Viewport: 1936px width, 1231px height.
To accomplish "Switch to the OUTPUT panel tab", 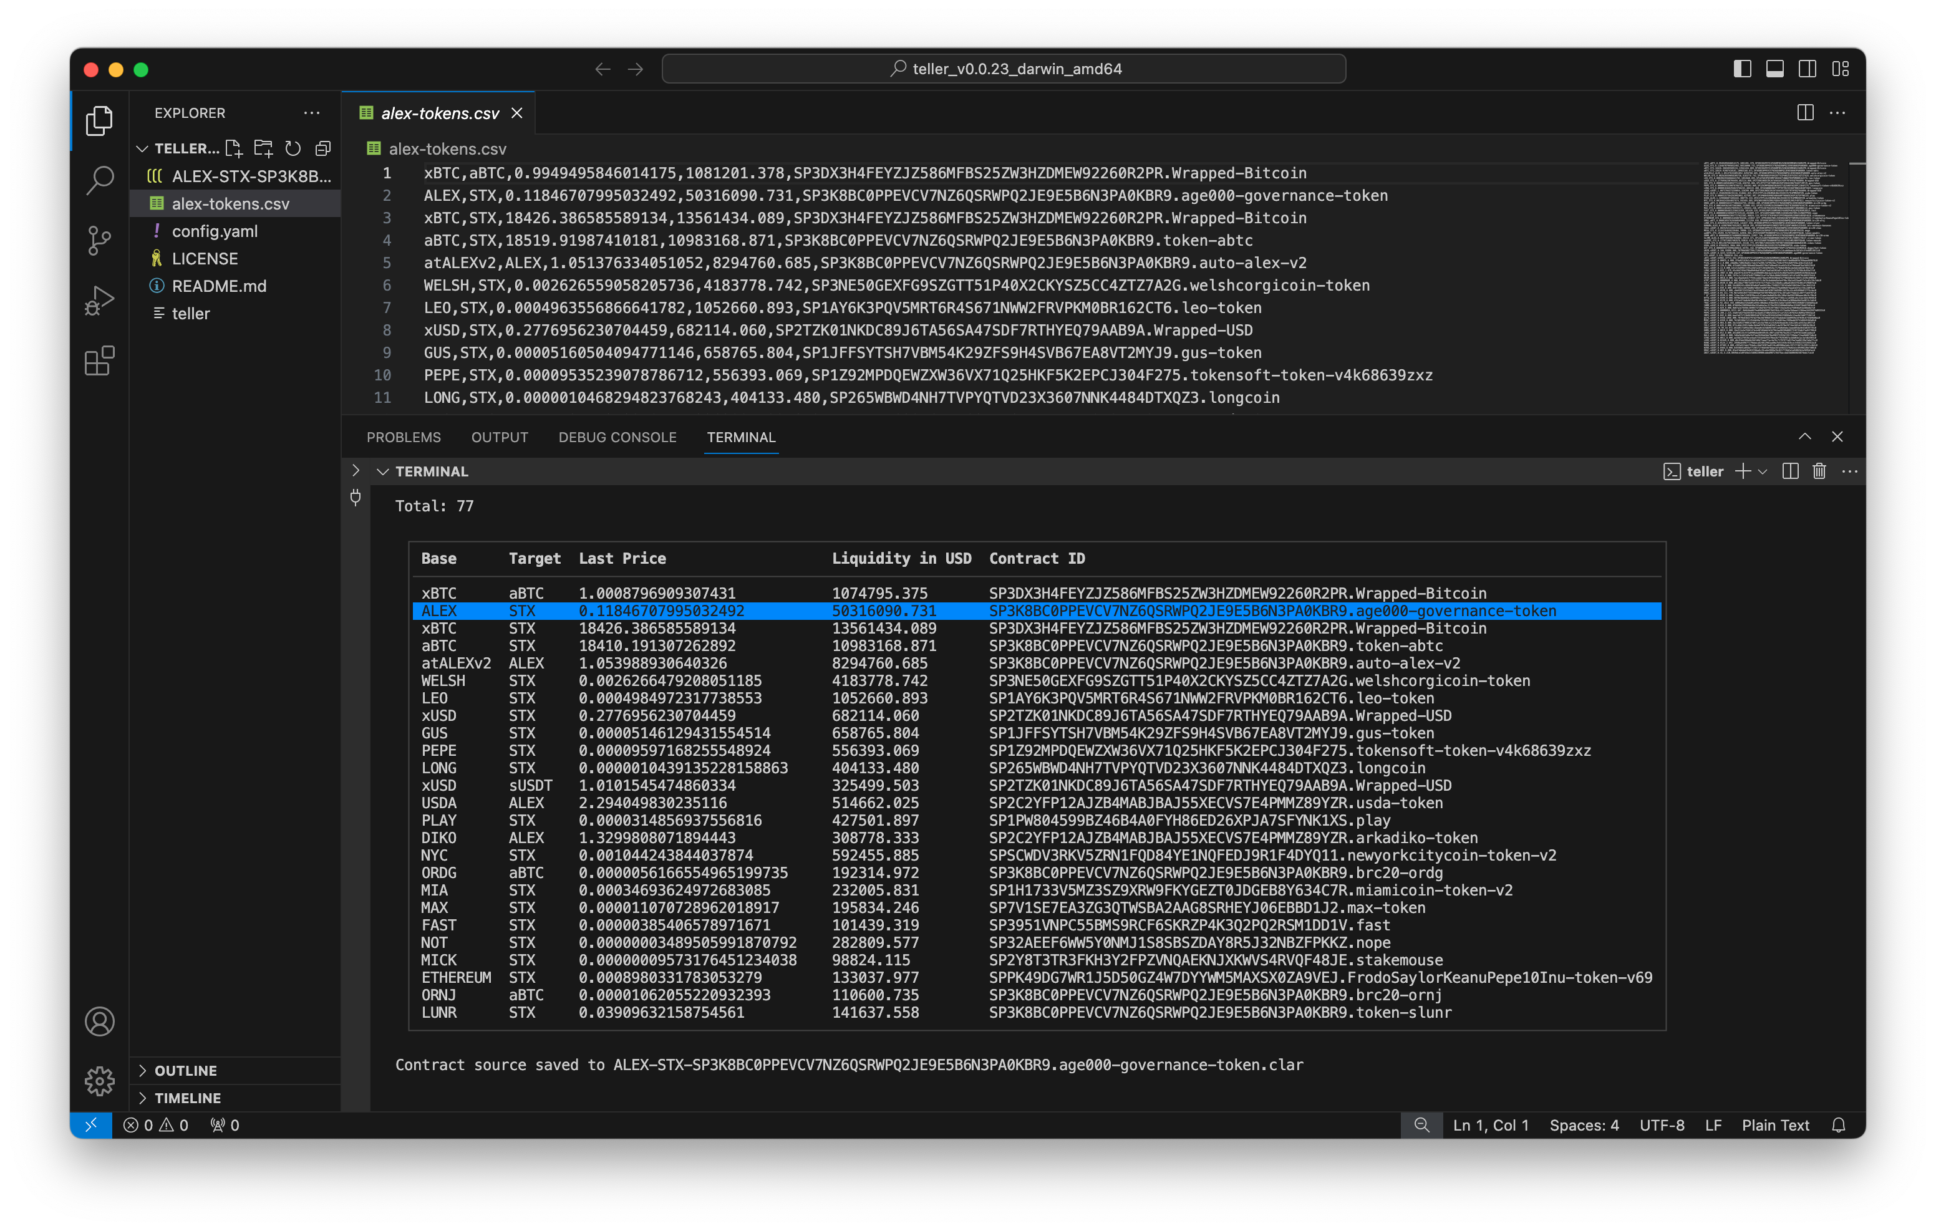I will click(499, 437).
